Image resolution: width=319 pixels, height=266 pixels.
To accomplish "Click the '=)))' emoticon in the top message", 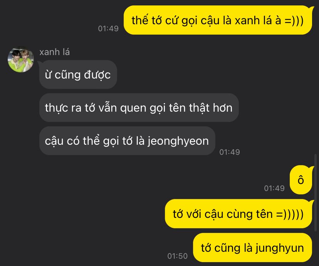I will [294, 20].
